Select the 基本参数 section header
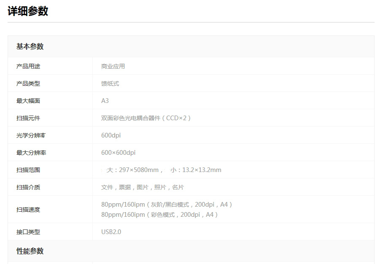 click(30, 46)
